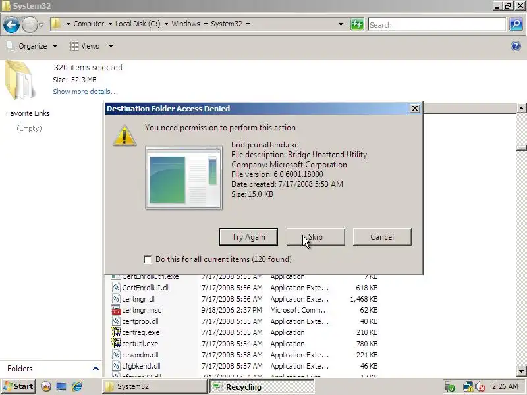The width and height of the screenshot is (527, 395).
Task: Switch to System32 taskbar button
Action: tap(154, 386)
